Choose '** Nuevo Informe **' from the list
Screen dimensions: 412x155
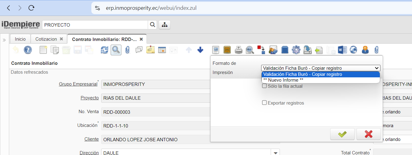tap(283, 80)
